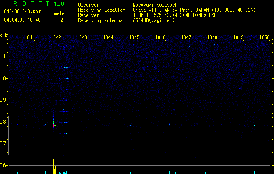
Task: Click the 1850 time axis marker
Action: [264, 37]
